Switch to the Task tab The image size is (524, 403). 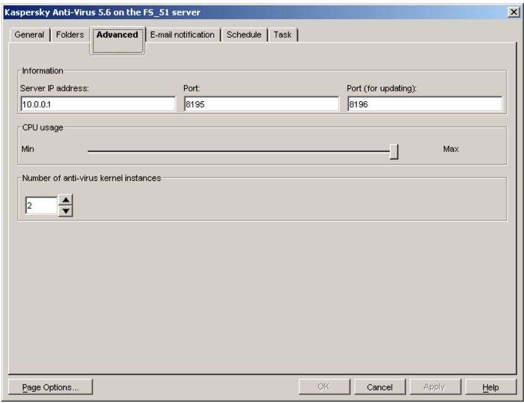click(283, 35)
